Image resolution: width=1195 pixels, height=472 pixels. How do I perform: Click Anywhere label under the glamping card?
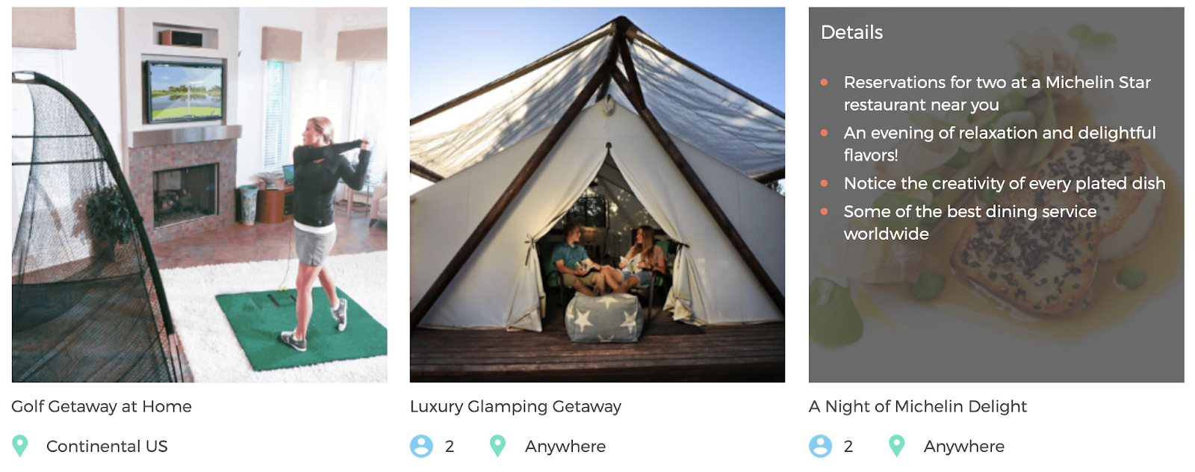[x=565, y=447]
